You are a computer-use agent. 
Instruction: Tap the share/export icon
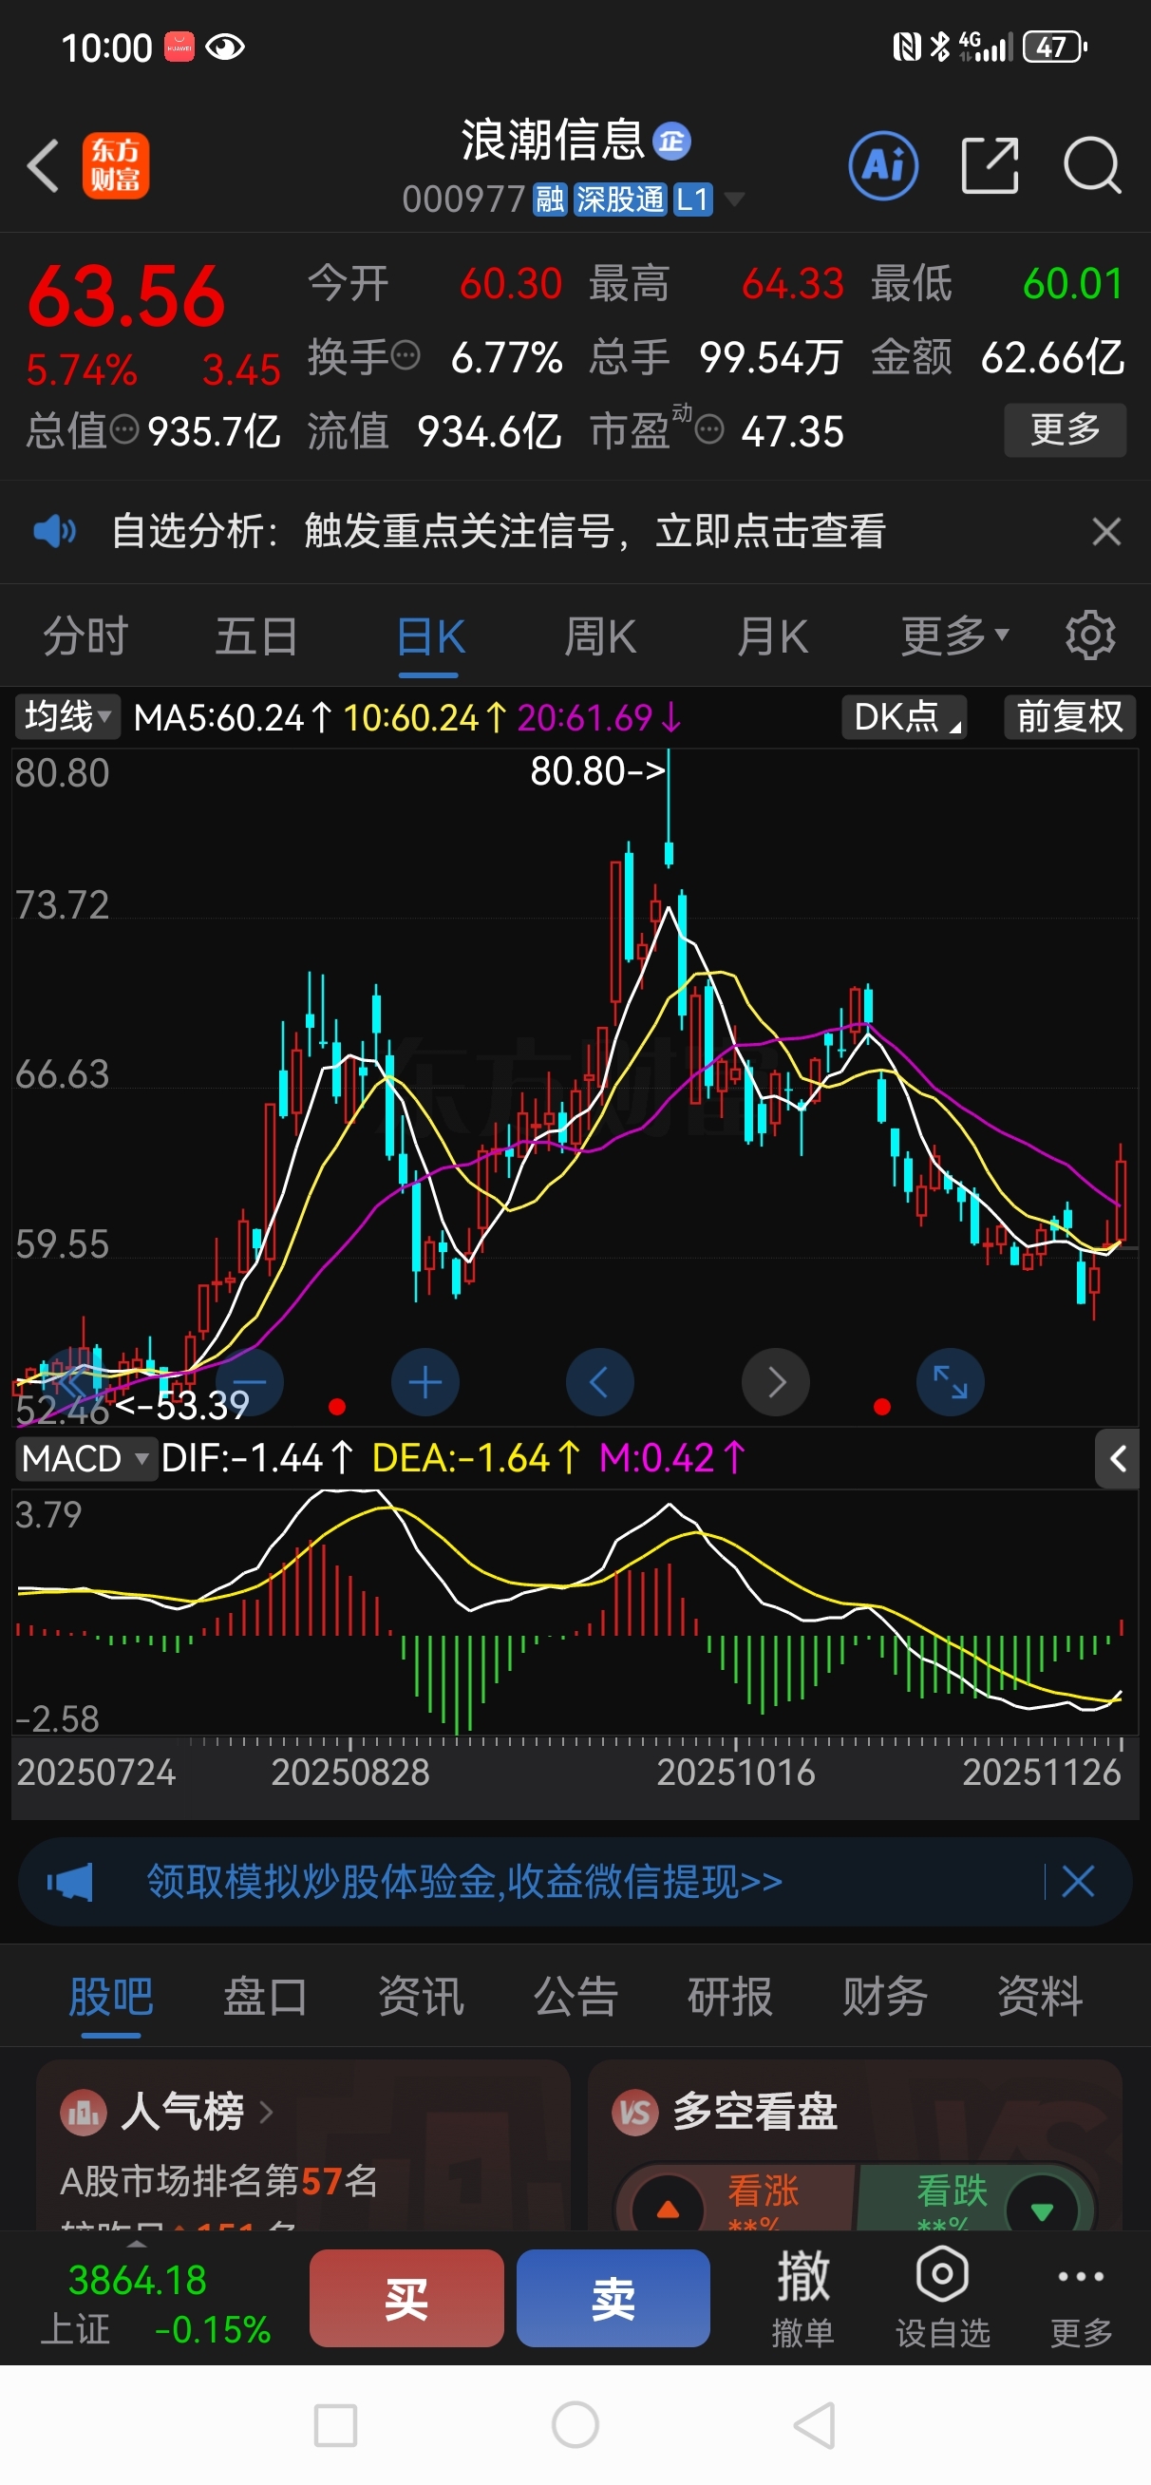(x=990, y=166)
